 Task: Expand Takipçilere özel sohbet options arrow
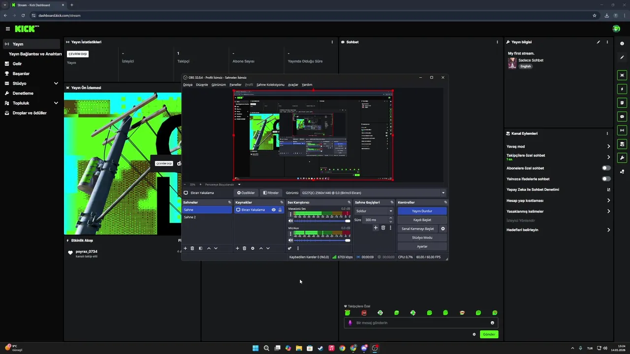[x=608, y=157]
